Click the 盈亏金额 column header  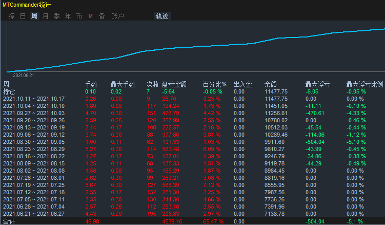click(174, 84)
